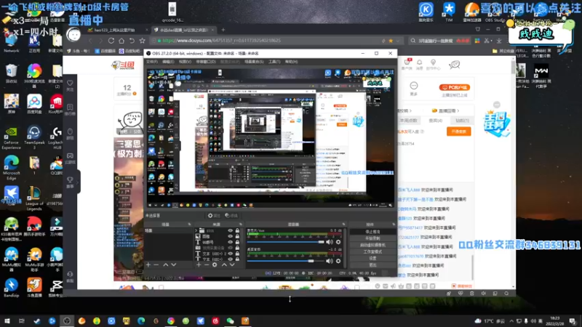Start the virtual camera in OBS controls
This screenshot has width=582, height=327.
(372, 245)
